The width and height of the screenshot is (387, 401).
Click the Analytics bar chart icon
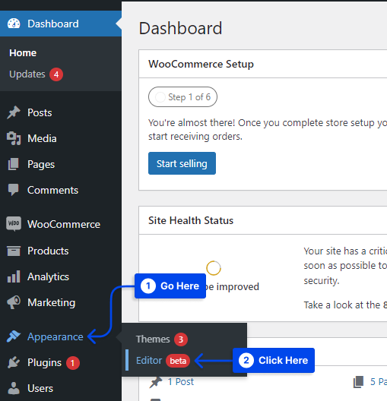[x=14, y=276]
